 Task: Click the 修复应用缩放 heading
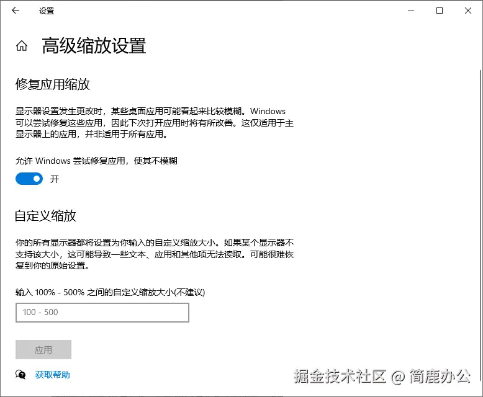(x=53, y=84)
